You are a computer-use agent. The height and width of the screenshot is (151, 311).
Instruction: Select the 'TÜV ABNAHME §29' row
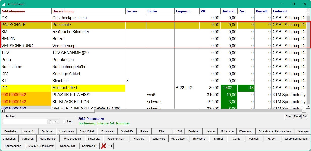pos(153,53)
